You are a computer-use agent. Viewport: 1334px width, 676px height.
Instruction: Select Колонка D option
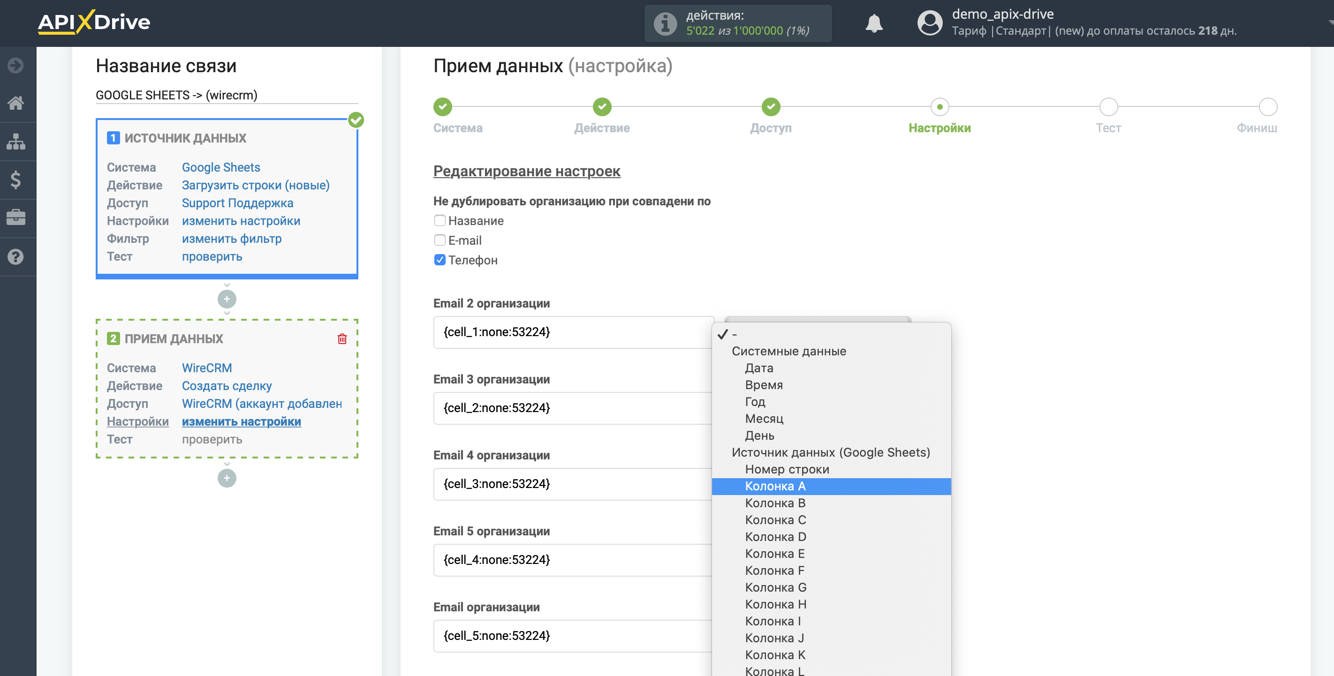pos(831,537)
